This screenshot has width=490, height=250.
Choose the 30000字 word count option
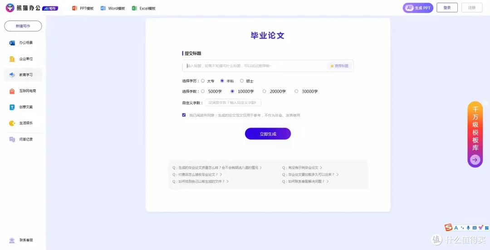point(296,91)
